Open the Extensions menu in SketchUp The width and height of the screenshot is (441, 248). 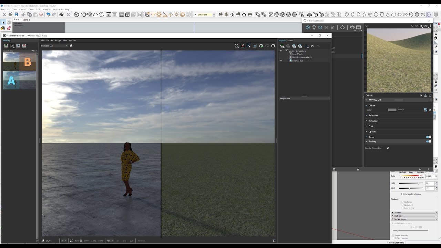58,9
